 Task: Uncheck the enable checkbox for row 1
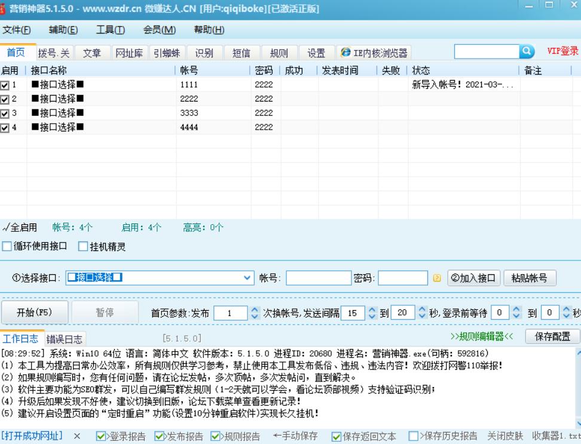tap(5, 85)
